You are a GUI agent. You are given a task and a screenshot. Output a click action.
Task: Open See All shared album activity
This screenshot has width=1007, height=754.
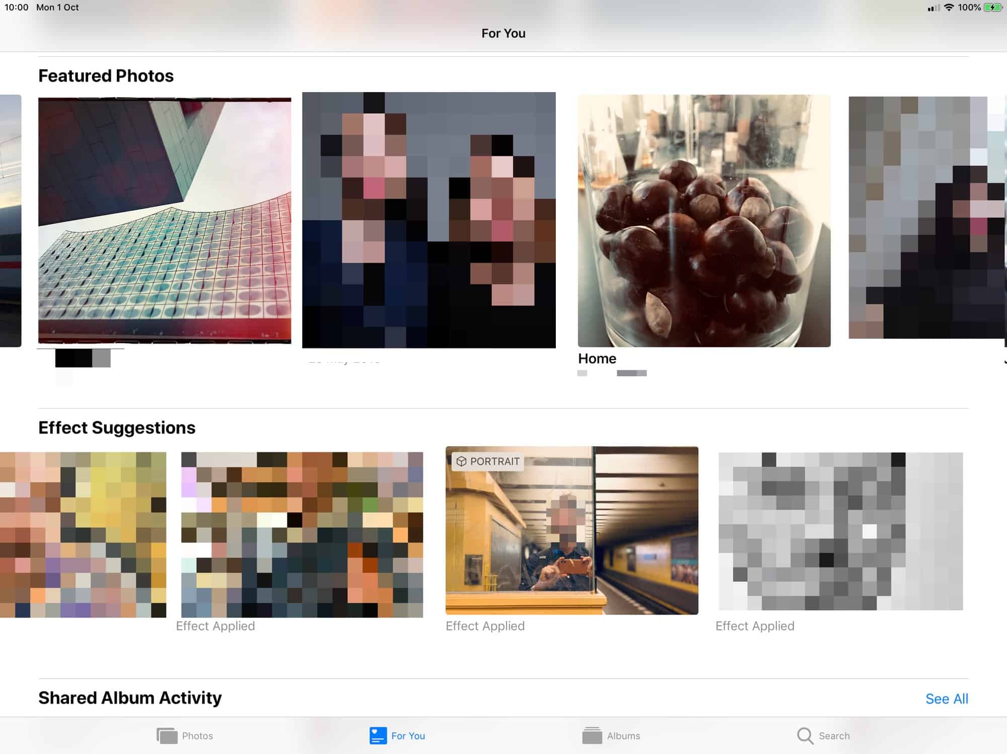coord(947,699)
